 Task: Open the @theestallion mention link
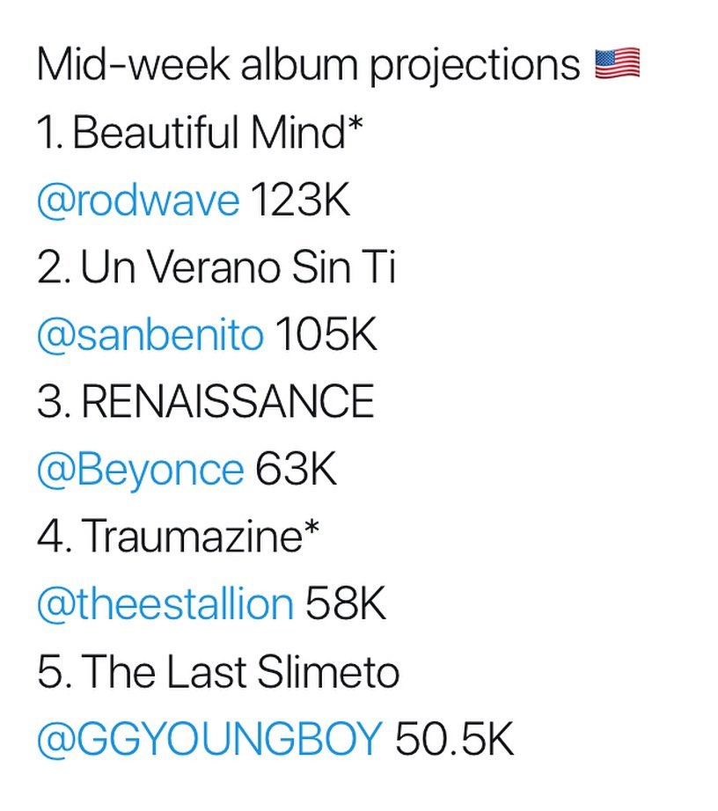(x=165, y=604)
